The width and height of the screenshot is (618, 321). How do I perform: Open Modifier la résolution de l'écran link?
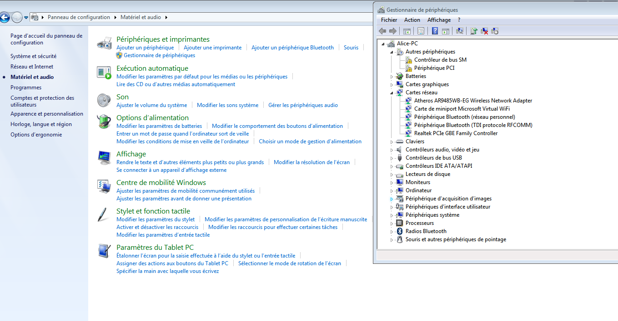point(312,162)
